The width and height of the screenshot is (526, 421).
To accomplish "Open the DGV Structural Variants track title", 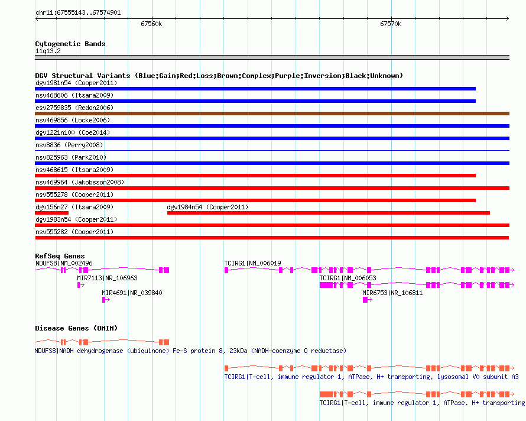I will [219, 76].
